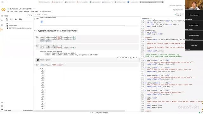
Task: Rename the notebook title 'Анализ CITE-Seq.ipynb'
Action: 20,9
